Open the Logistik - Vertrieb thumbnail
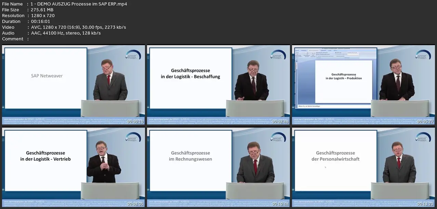Screen dimensions: 437x209 pos(74,167)
